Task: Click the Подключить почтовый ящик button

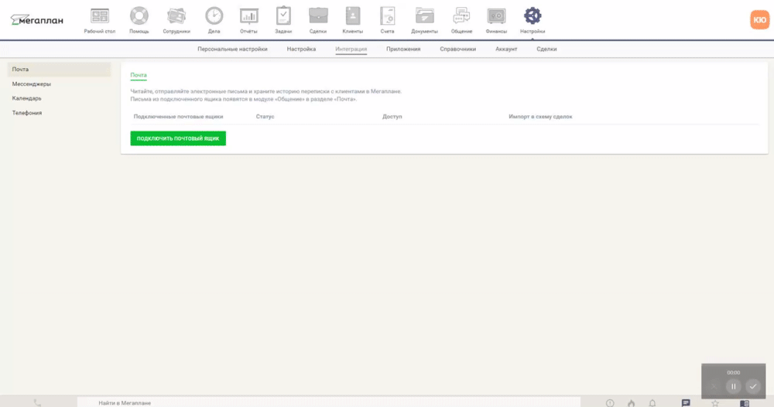Action: pos(178,138)
